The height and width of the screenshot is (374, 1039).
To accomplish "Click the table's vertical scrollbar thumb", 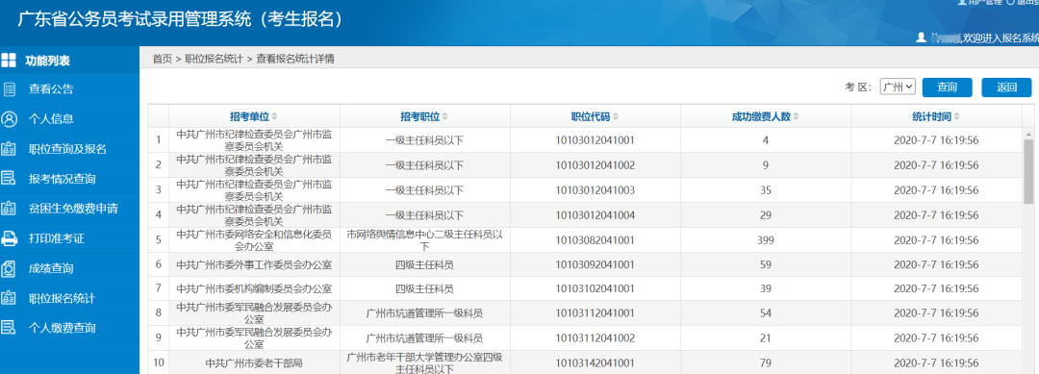I will (1028, 171).
